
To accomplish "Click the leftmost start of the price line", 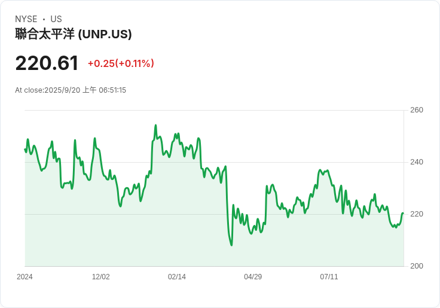I will (25, 150).
